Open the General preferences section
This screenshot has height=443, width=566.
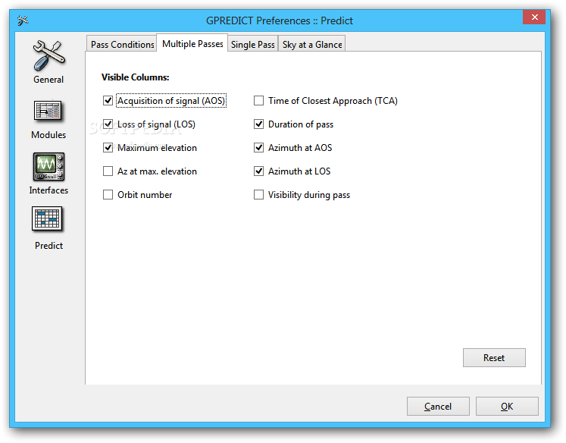coord(48,61)
